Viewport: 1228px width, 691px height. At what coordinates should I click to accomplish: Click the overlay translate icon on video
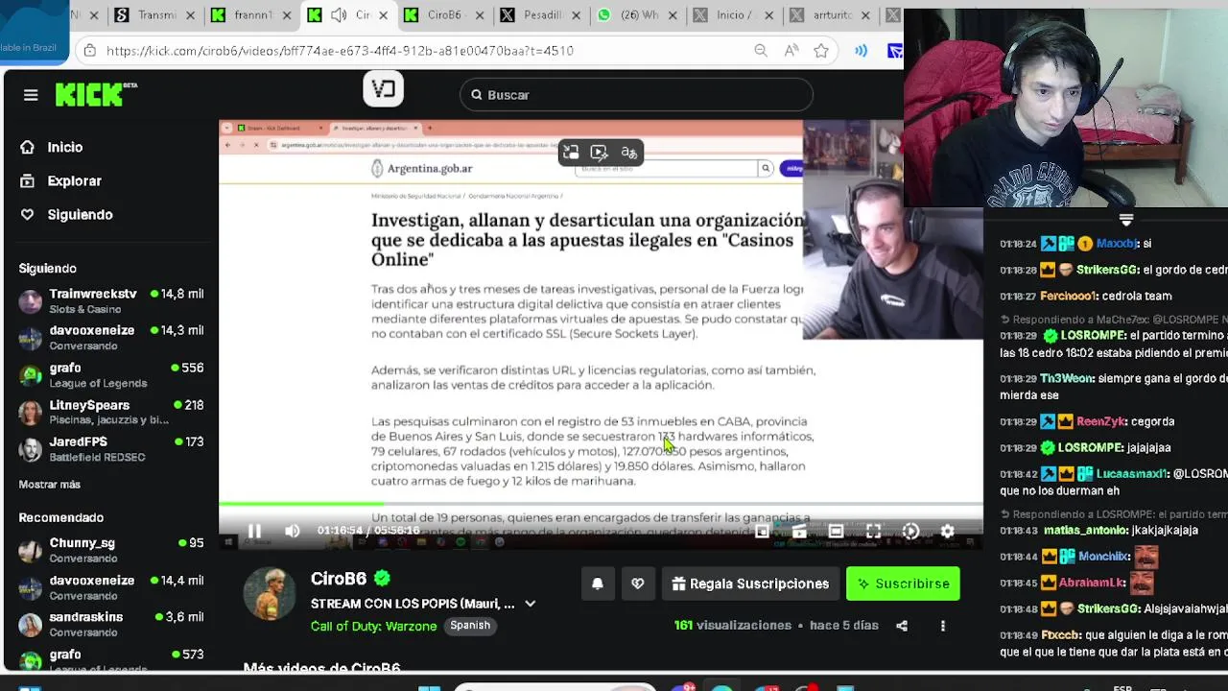628,153
